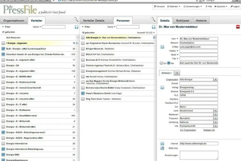Click the PressFile logo

click(20, 10)
